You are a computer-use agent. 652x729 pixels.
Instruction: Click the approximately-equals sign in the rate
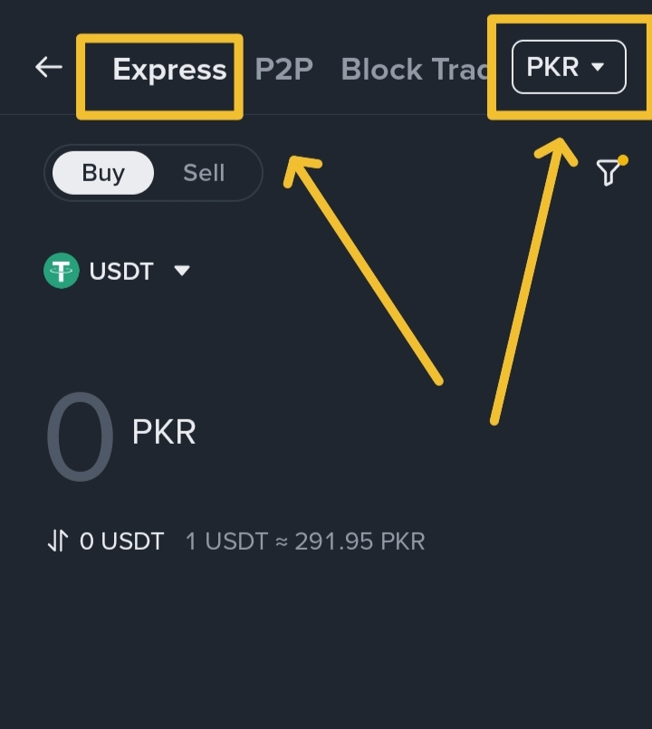(x=281, y=542)
